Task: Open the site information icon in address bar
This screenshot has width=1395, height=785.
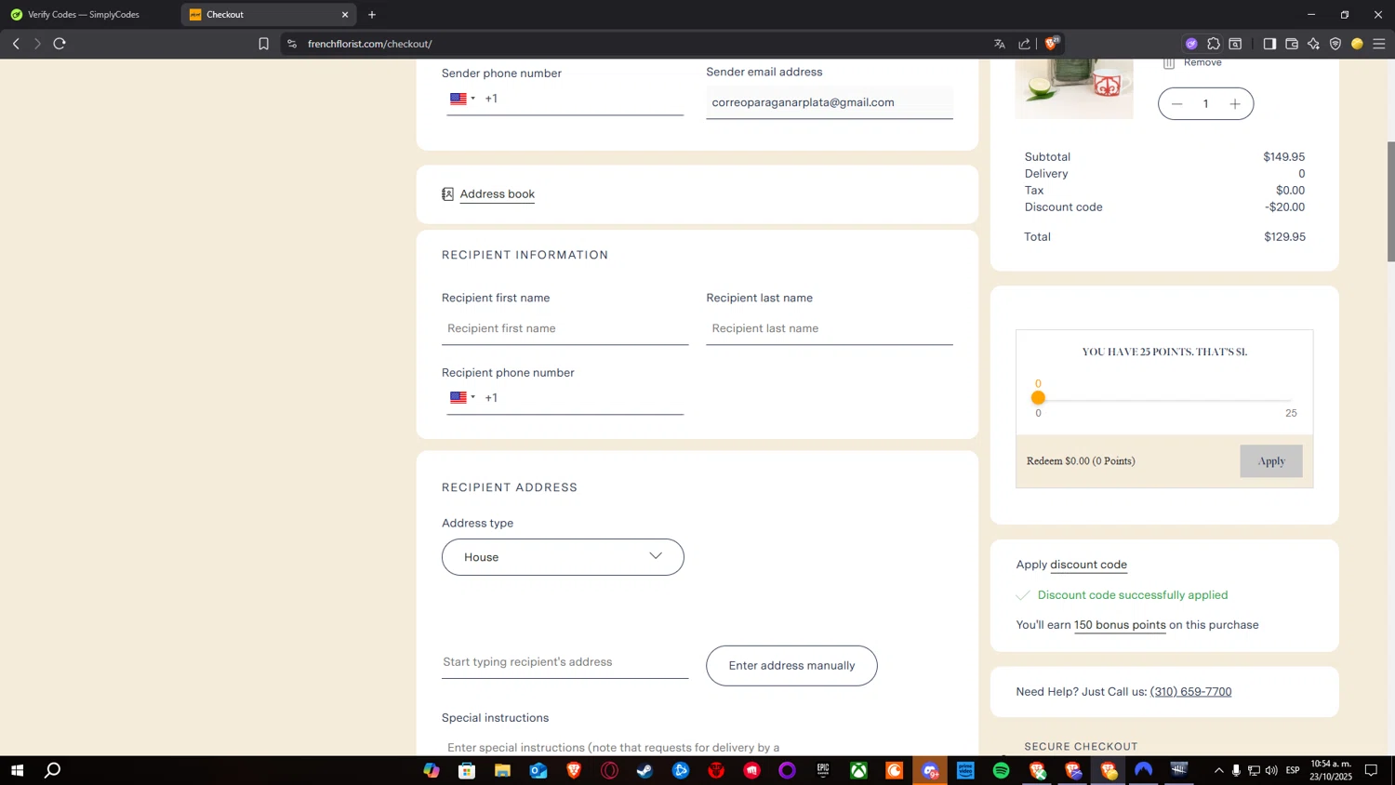Action: [292, 44]
